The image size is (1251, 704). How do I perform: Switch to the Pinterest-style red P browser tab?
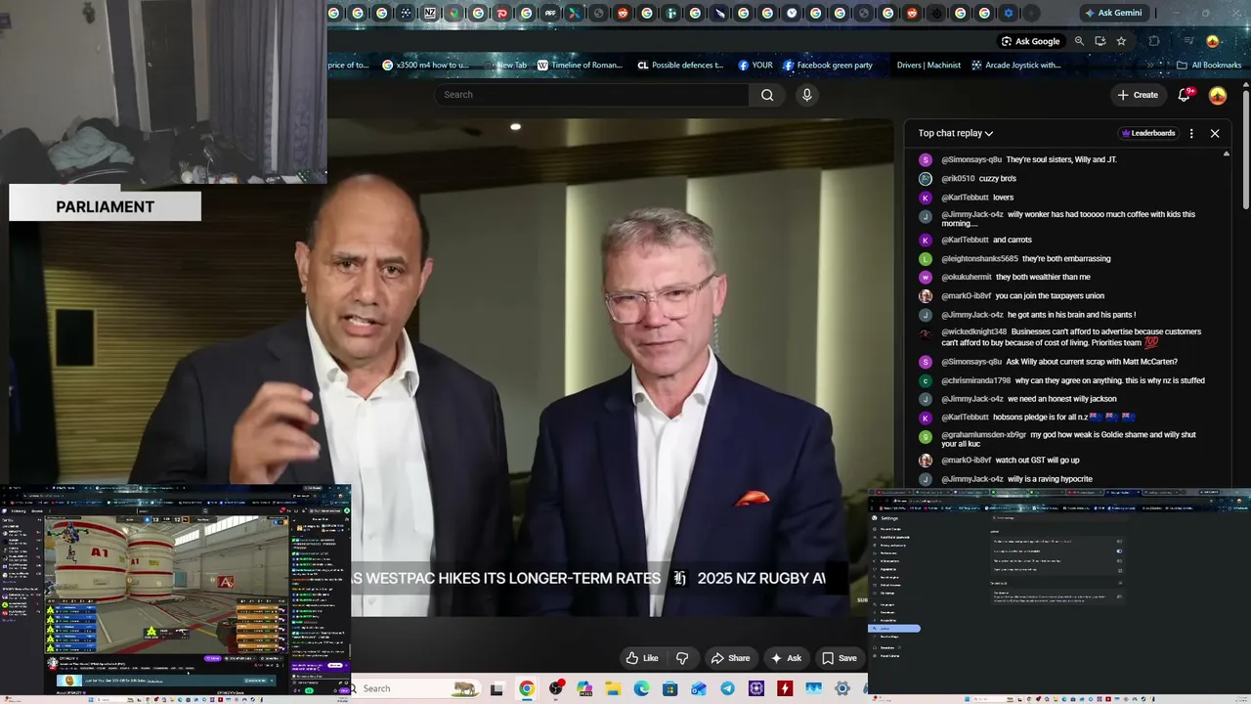[502, 13]
